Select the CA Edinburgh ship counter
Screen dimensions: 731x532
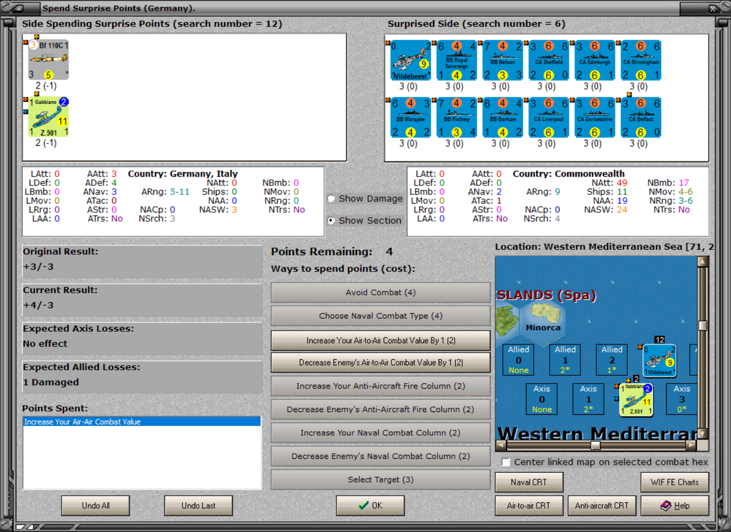point(595,60)
